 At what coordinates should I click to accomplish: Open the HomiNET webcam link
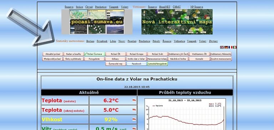(164, 7)
